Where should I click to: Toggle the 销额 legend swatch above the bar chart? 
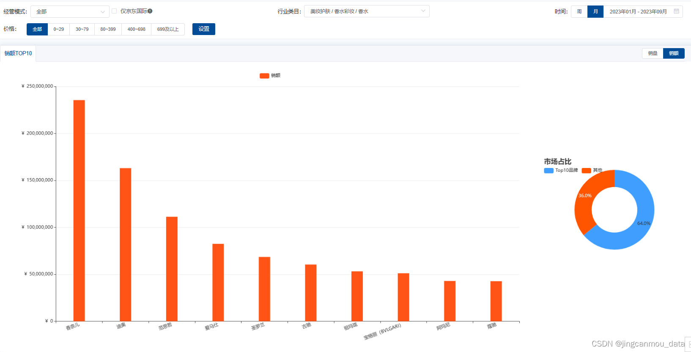tap(264, 76)
